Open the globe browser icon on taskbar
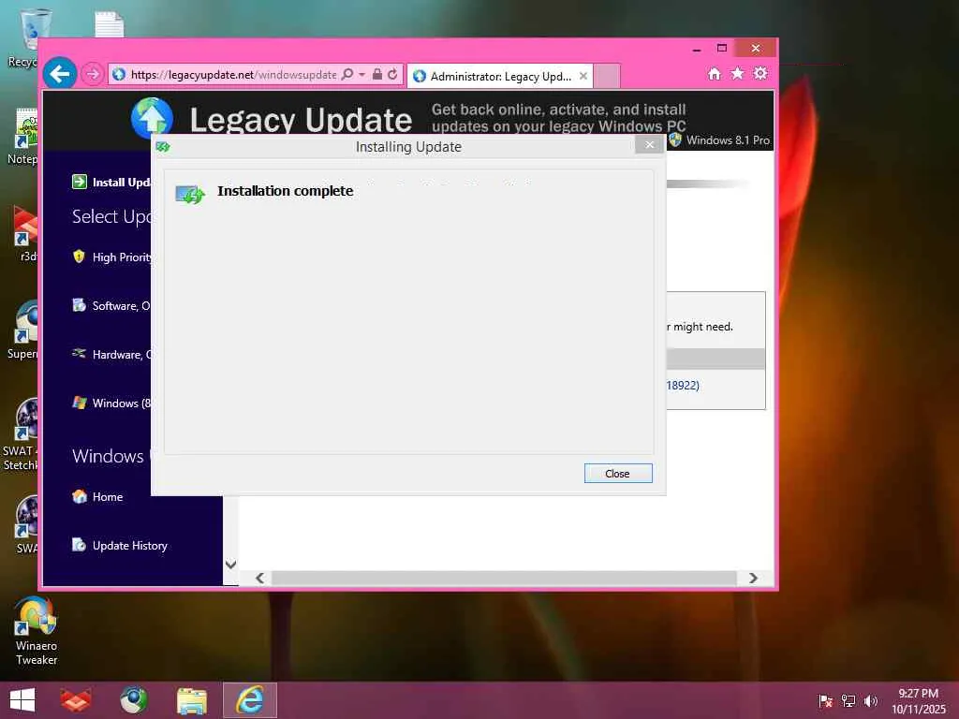The height and width of the screenshot is (719, 959). (x=134, y=700)
